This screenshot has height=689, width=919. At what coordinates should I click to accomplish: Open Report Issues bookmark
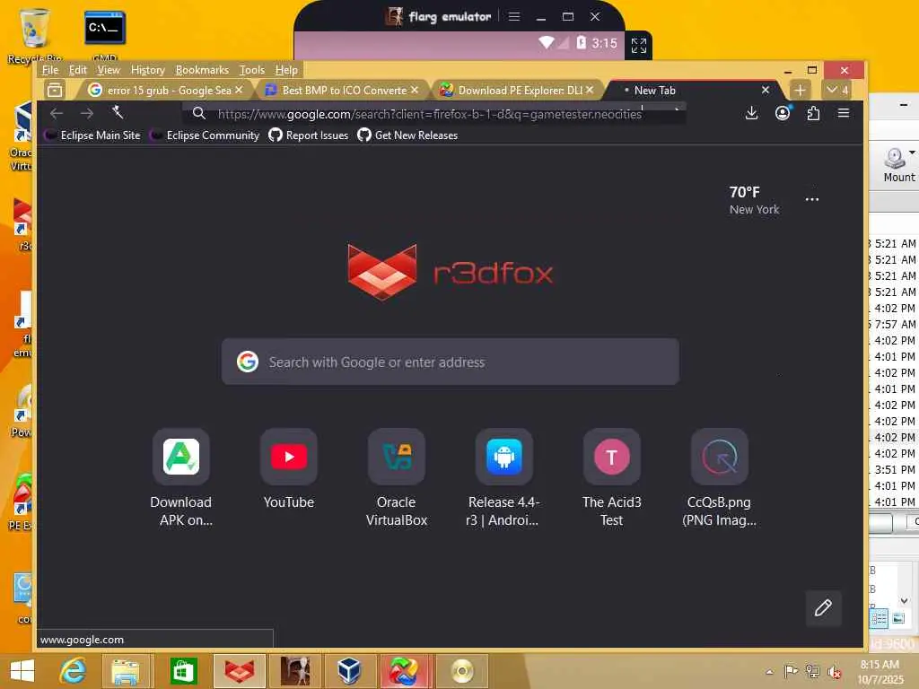pyautogui.click(x=309, y=135)
